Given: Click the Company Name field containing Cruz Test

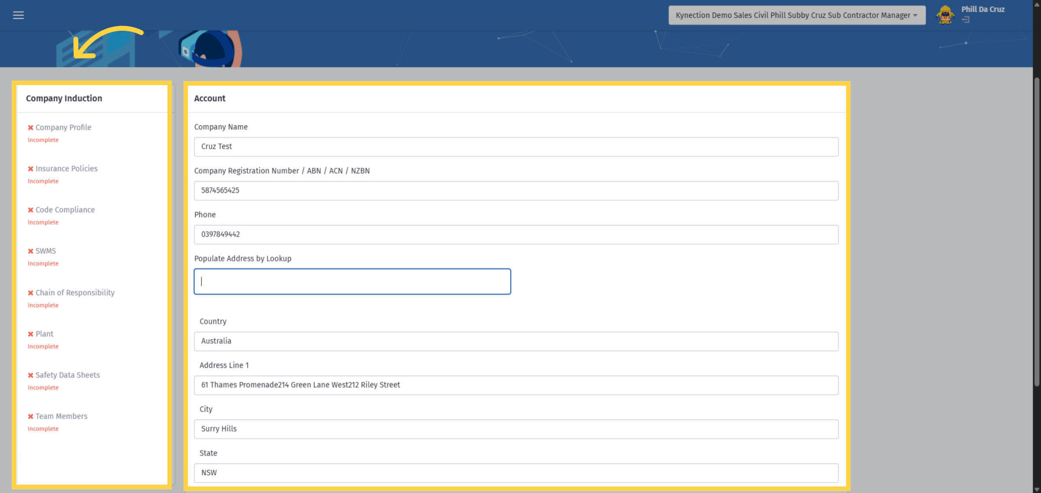Looking at the screenshot, I should [x=516, y=147].
